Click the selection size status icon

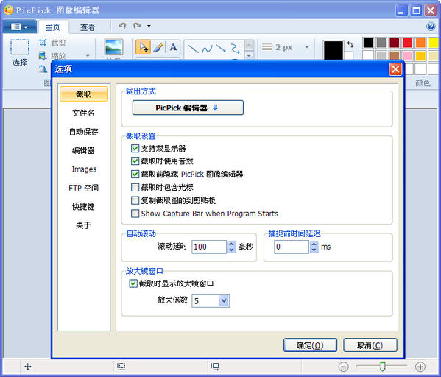click(121, 366)
